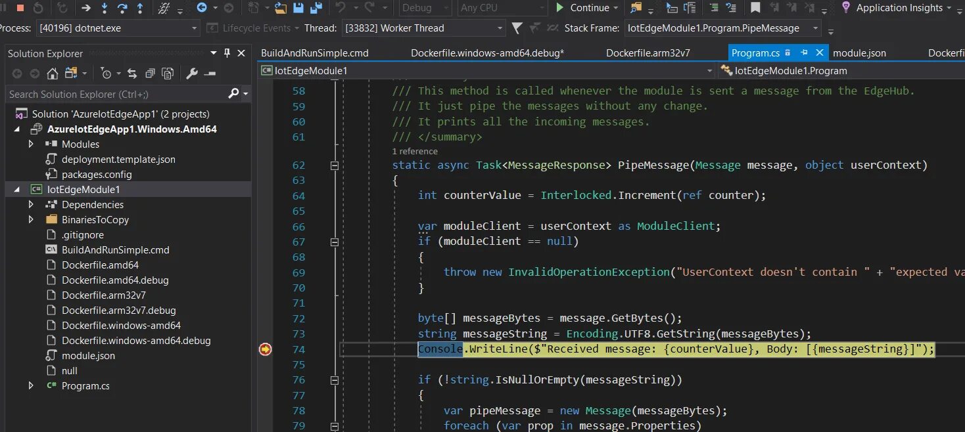Screen dimensions: 965x432
Task: Select the Step Out icon
Action: tap(140, 9)
